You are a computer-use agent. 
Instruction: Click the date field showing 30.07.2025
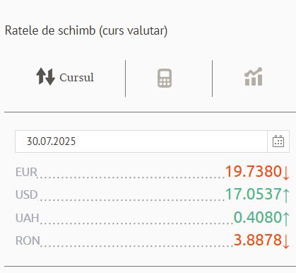tap(141, 141)
